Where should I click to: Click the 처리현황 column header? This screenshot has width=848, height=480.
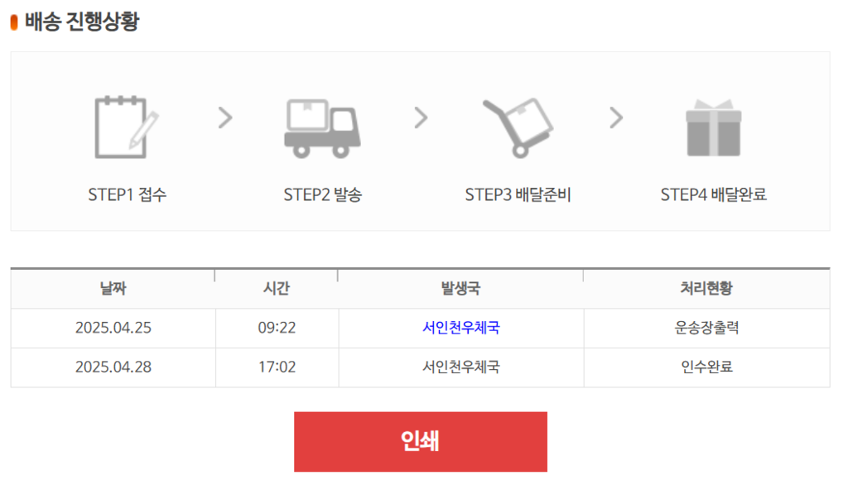(x=706, y=289)
